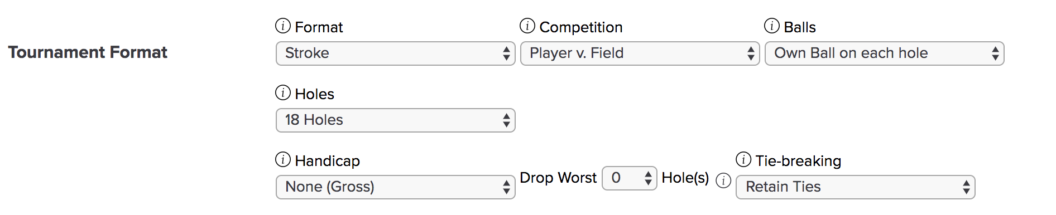Open the Handicap dropdown showing None (Gross)
Viewport: 1056px width, 215px height.
396,187
